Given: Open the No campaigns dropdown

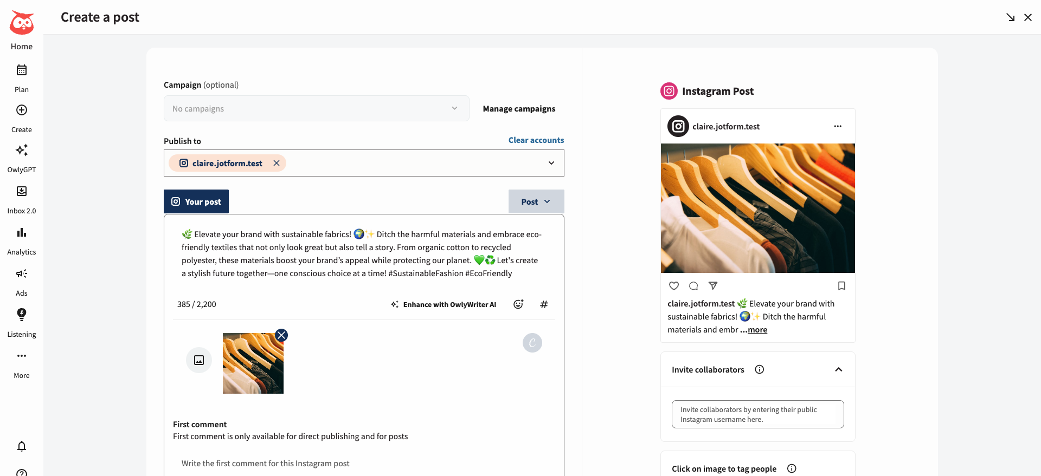Looking at the screenshot, I should coord(316,108).
